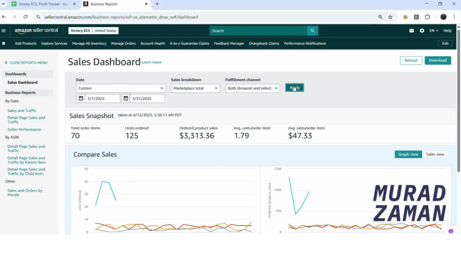
Task: Open Sales and Orders by Month
Action: point(25,192)
